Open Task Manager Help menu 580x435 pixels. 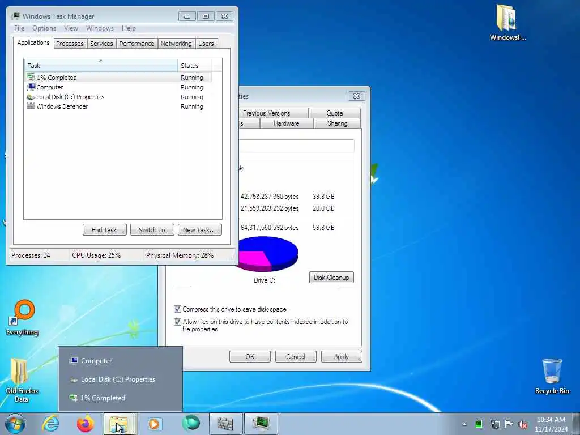pos(129,28)
